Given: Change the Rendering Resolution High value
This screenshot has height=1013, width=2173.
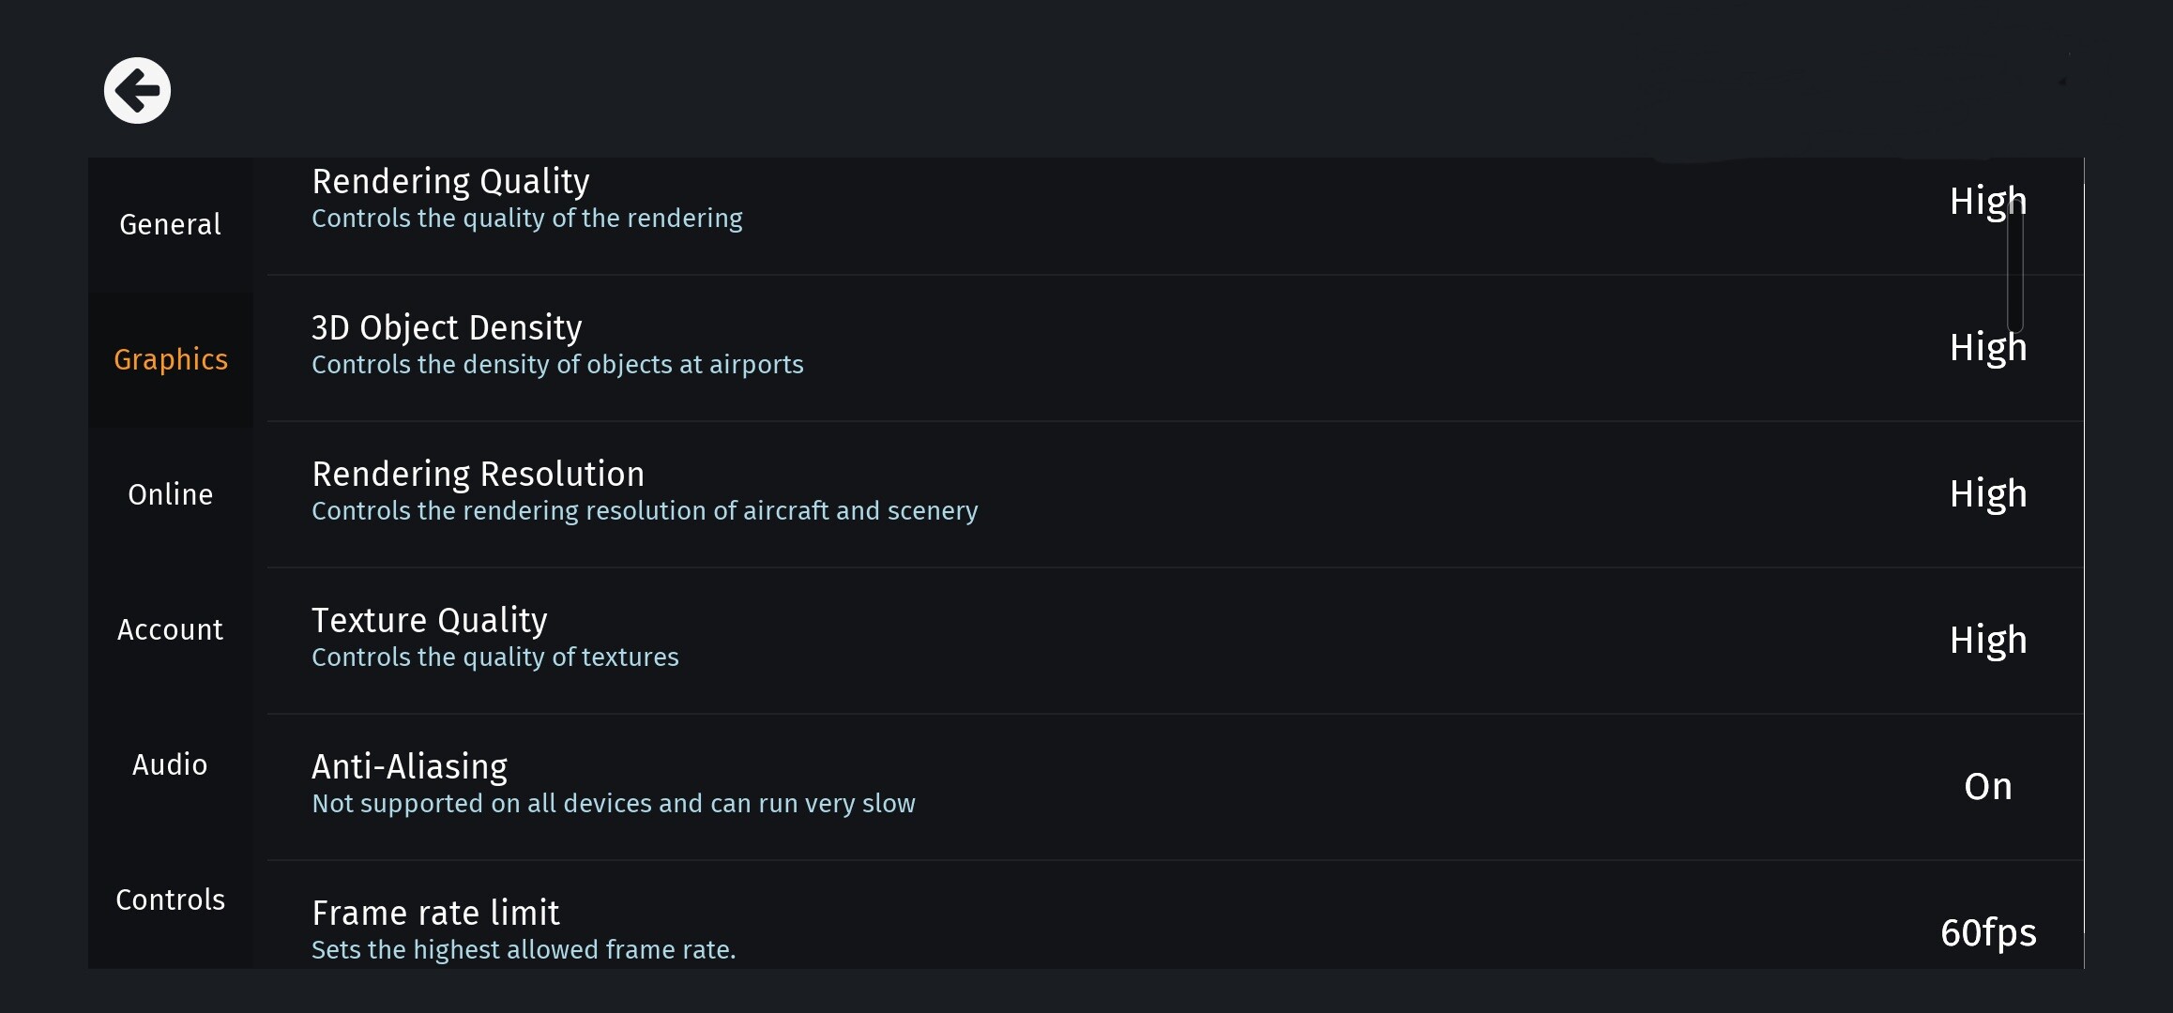Looking at the screenshot, I should click(x=1987, y=494).
